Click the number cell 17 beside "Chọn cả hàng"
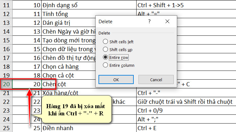The width and height of the screenshot is (236, 132). [x=27, y=66]
